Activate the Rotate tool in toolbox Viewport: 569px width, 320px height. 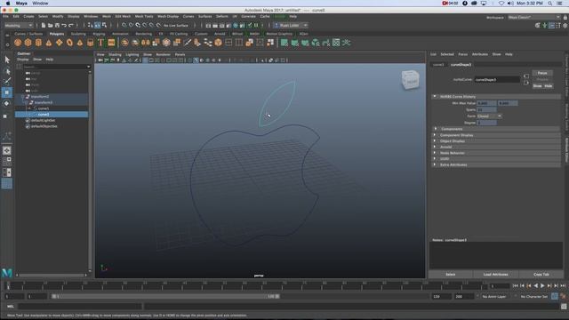point(7,103)
